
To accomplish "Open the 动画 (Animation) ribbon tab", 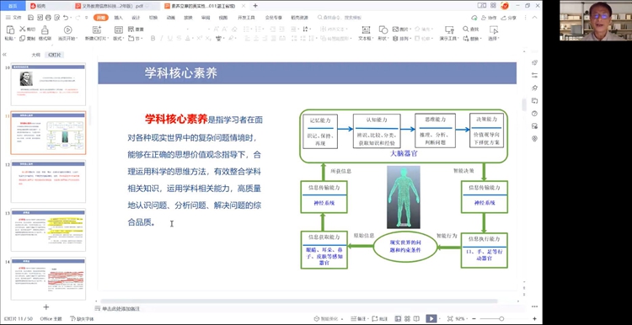I will coord(171,18).
